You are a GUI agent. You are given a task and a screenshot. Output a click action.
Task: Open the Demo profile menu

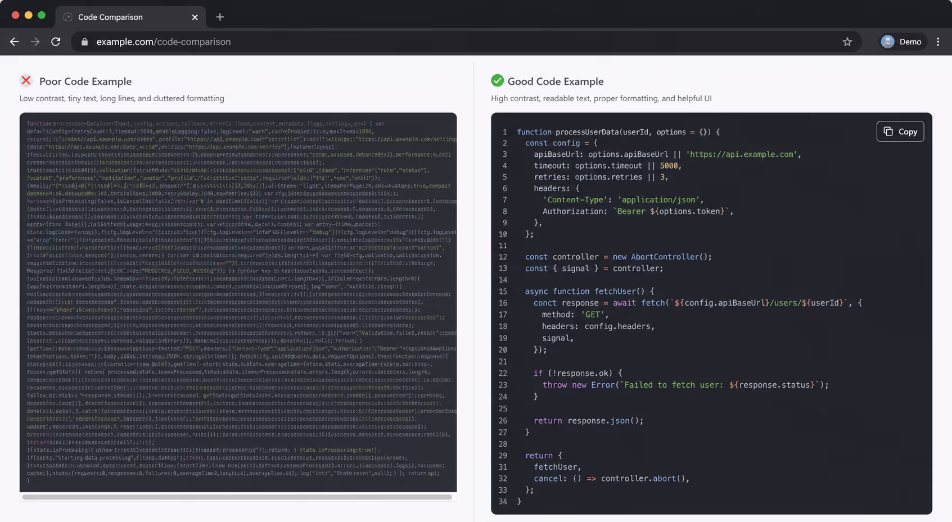[x=902, y=42]
